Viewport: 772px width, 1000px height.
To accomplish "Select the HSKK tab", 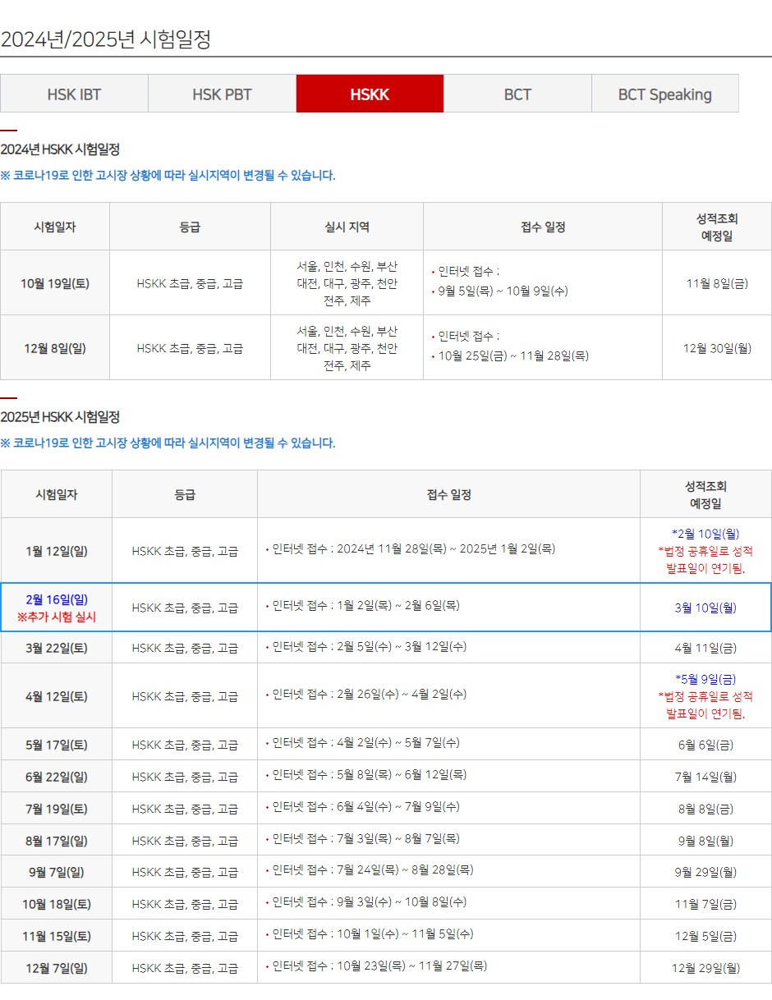I will tap(370, 94).
